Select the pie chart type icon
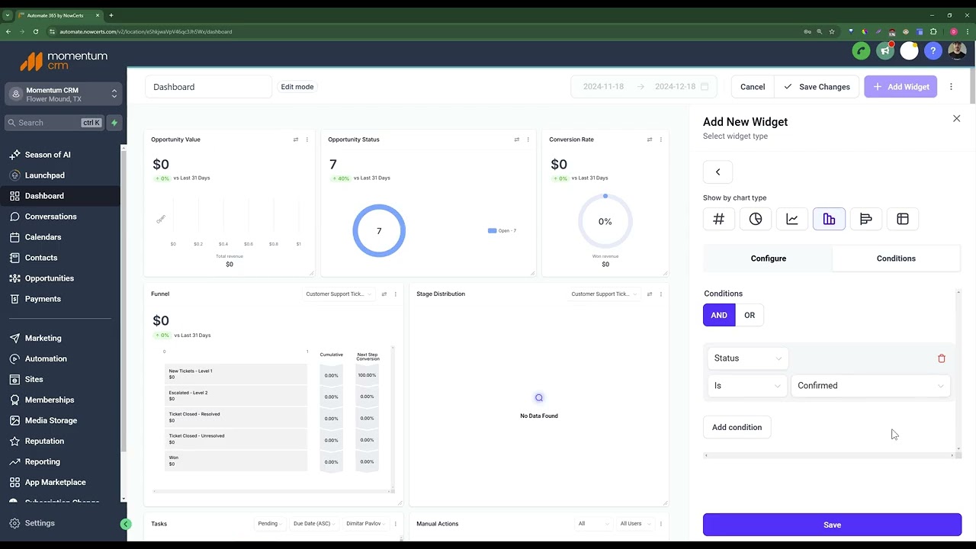 point(756,219)
